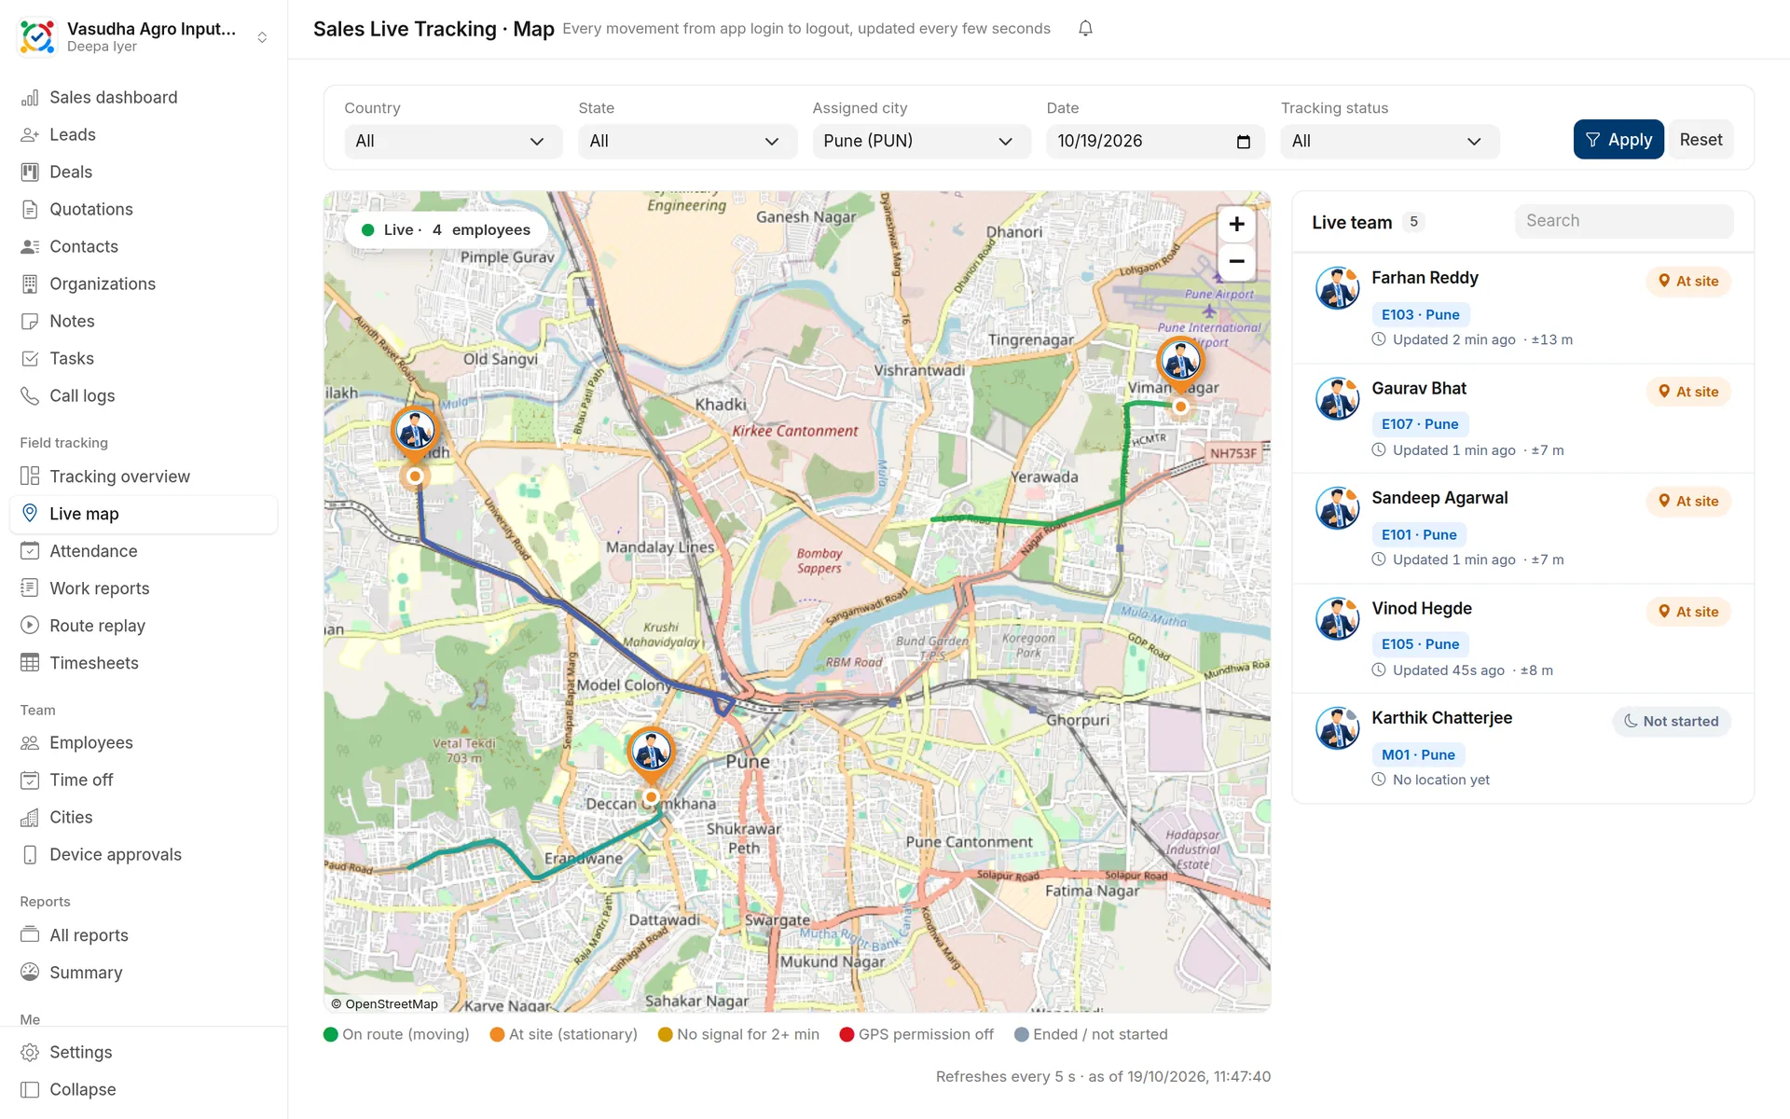Open Gaurav Bhat's avatar
This screenshot has height=1119, width=1790.
click(1337, 398)
